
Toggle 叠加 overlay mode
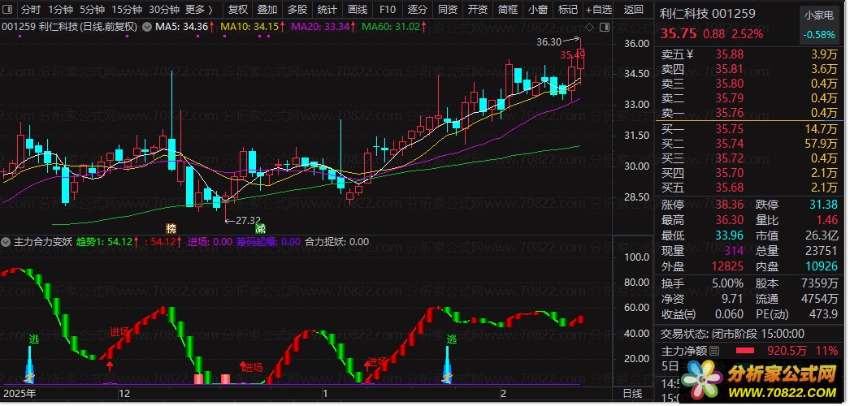pos(267,10)
